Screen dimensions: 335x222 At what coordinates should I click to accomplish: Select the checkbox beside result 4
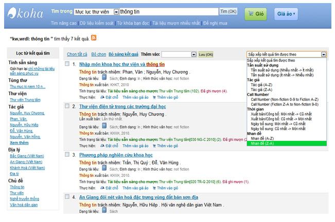67,197
